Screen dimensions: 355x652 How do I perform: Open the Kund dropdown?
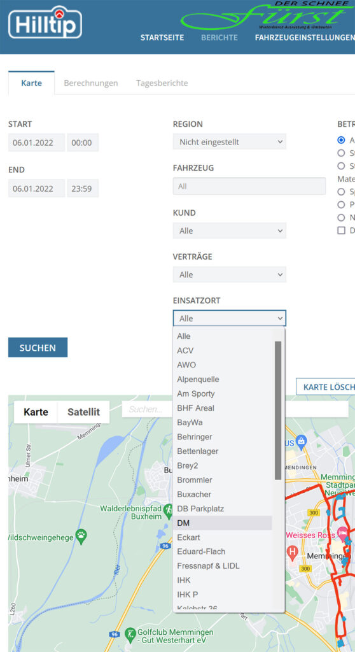coord(230,230)
